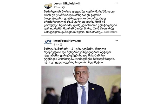Click globe privacy icon beside 22 m
Image resolution: width=156 pixels, height=104 pixels.
click(x=63, y=7)
